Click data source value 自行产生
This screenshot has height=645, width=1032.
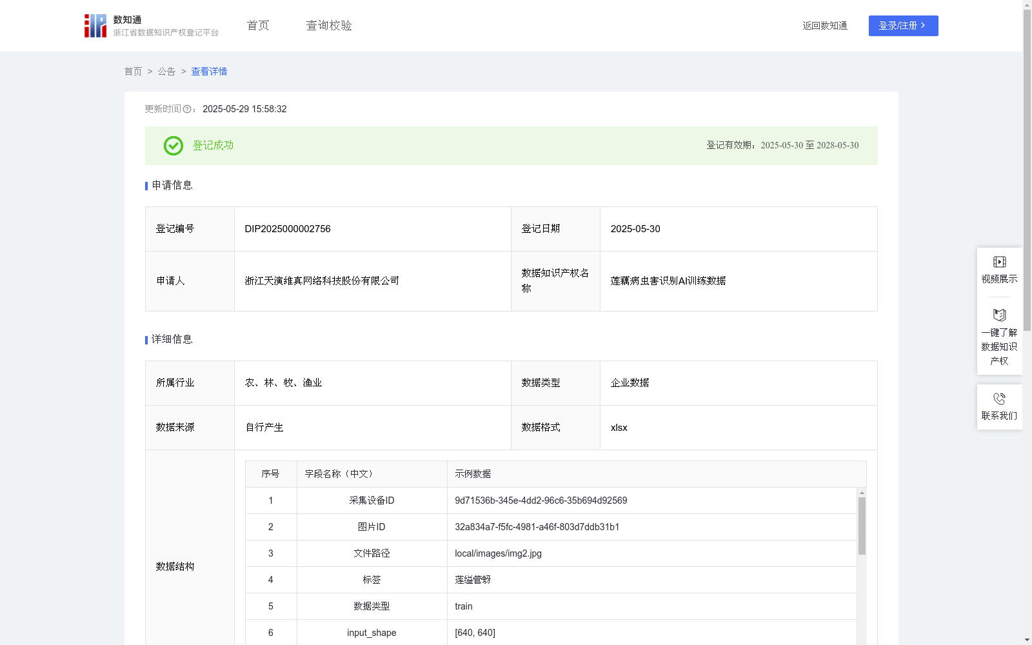click(x=264, y=428)
